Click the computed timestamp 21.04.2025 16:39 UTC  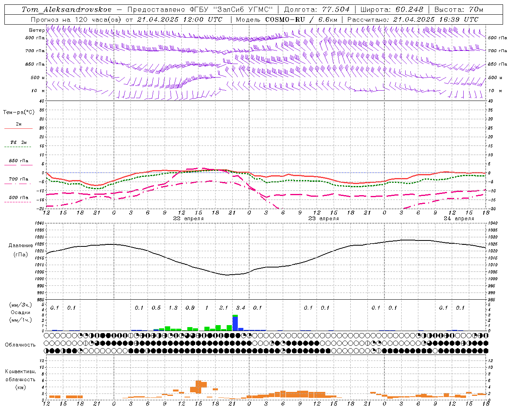click(436, 19)
